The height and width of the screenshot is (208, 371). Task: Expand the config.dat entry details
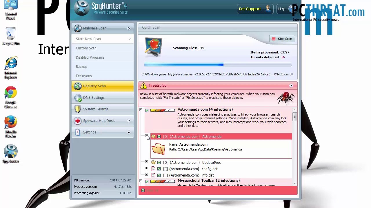point(146,168)
